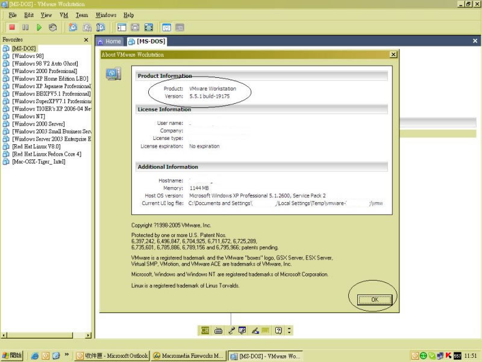Click the red Power Off button
The image size is (482, 362).
(x=11, y=27)
